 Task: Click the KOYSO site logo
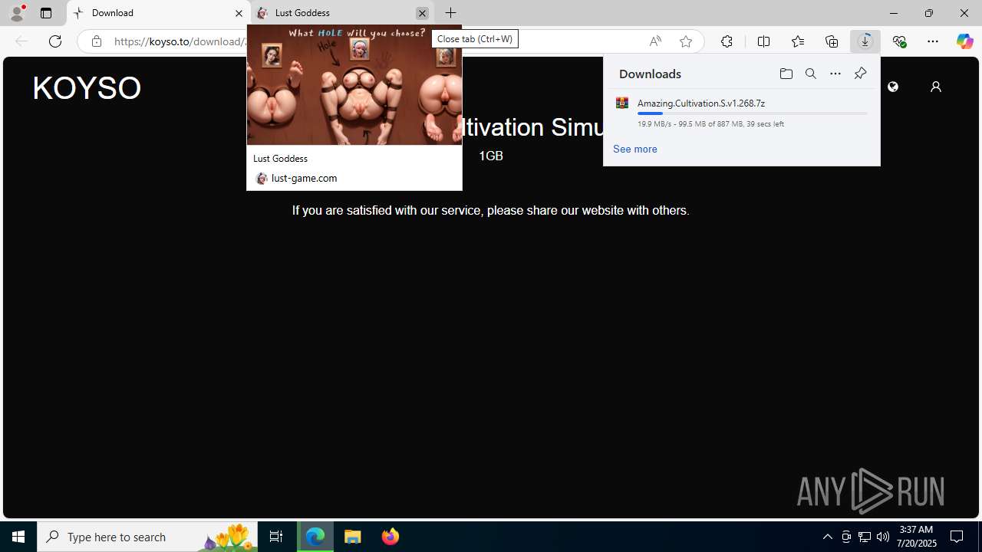pyautogui.click(x=87, y=88)
